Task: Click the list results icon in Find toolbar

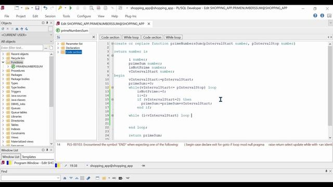Action: pos(82,178)
